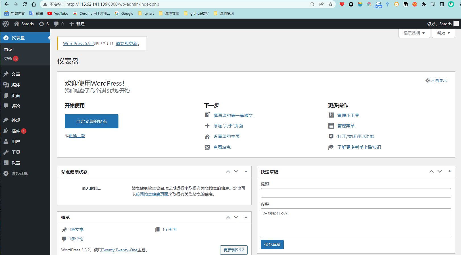Click 打开/关闭评论功能 link

tap(356, 136)
